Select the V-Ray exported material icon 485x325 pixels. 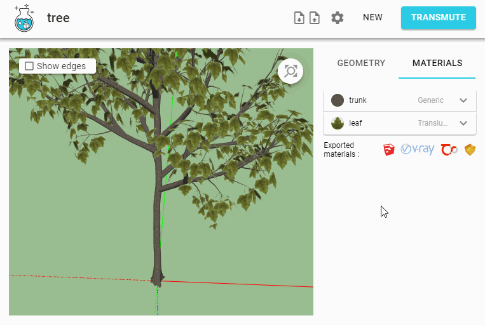[418, 150]
